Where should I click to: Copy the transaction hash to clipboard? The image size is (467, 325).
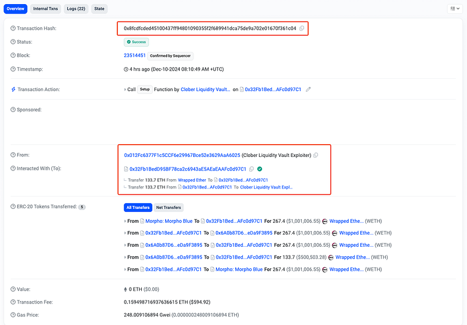point(302,28)
